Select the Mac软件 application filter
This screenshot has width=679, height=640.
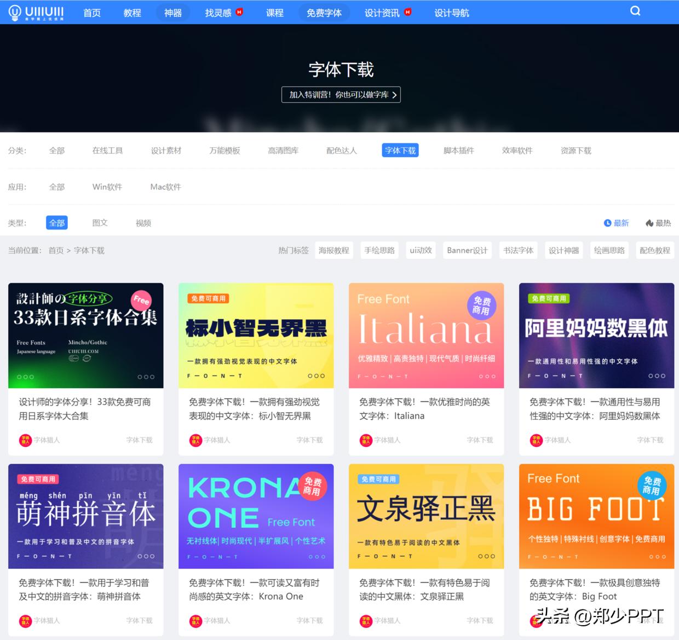(165, 187)
